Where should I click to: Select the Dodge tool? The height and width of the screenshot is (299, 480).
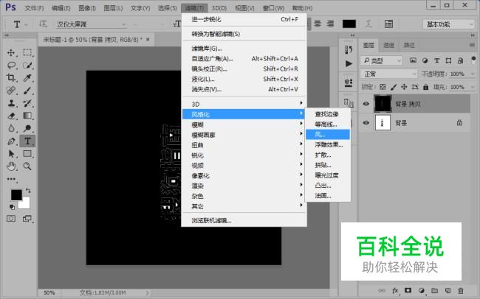click(27, 128)
